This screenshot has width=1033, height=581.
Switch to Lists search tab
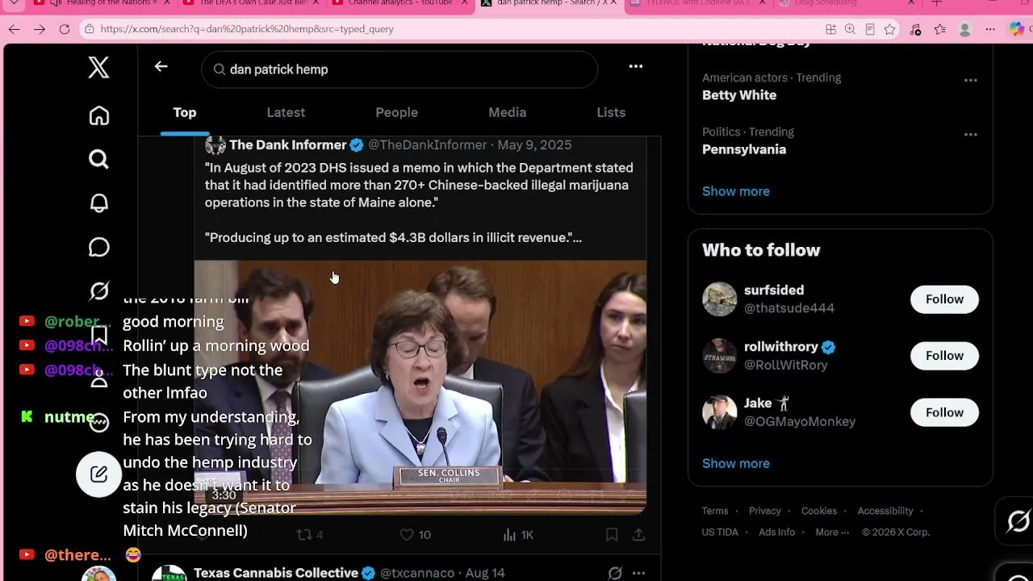tap(611, 112)
